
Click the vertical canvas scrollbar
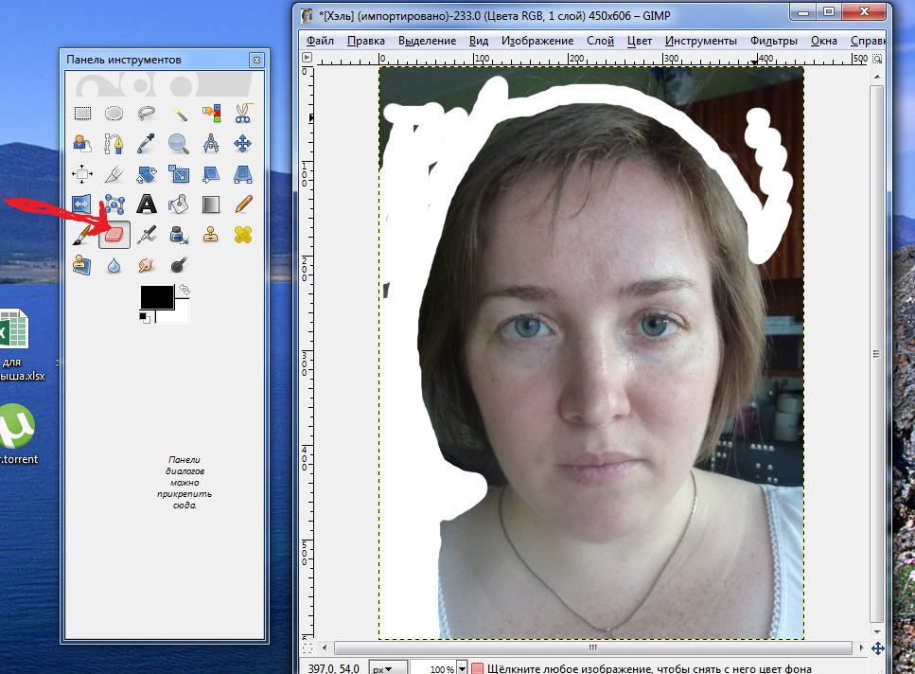pos(876,354)
